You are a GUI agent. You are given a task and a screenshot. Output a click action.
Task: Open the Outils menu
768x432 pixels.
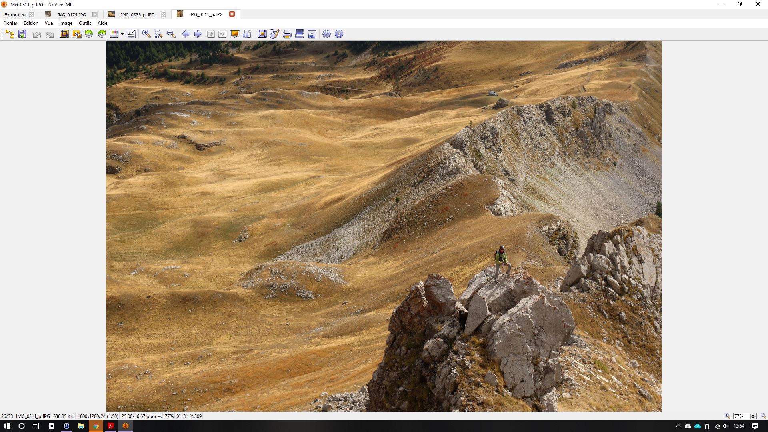pos(85,23)
